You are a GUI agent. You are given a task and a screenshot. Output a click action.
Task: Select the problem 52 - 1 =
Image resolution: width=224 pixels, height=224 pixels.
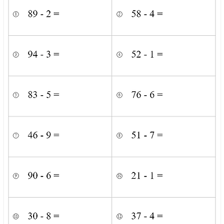147,54
